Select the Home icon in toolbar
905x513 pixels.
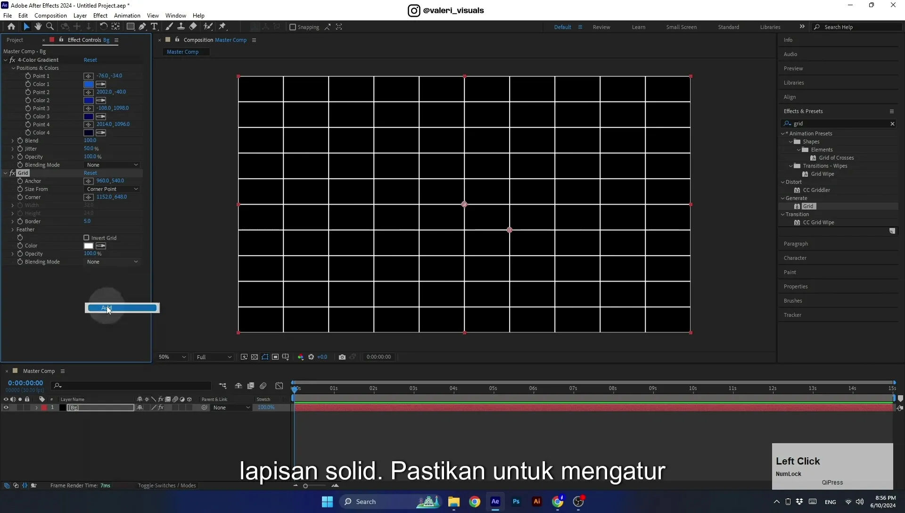tap(11, 27)
